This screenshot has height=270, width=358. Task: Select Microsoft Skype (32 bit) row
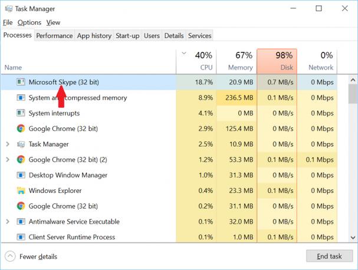(169, 82)
